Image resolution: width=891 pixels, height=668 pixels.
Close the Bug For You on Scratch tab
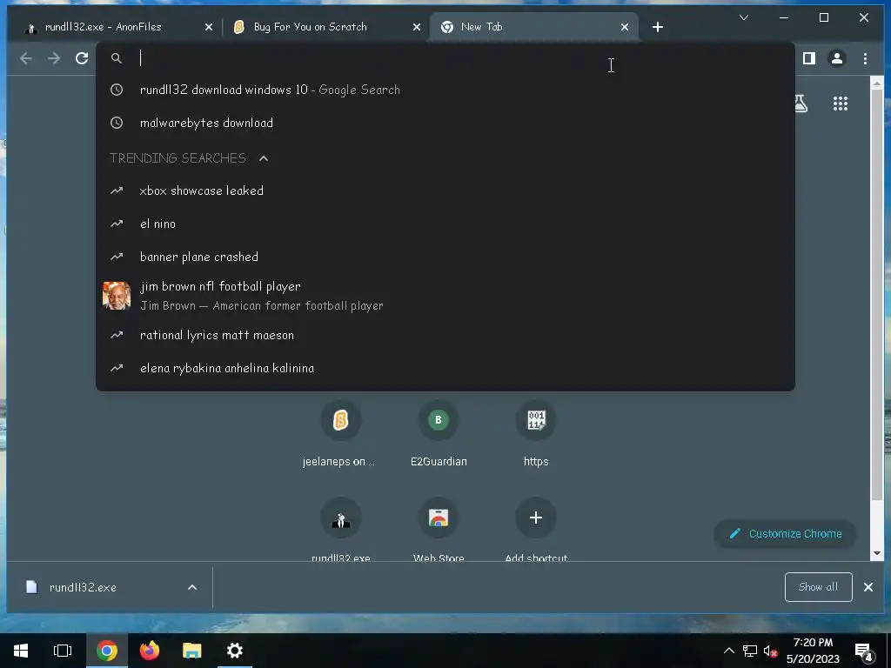[417, 27]
